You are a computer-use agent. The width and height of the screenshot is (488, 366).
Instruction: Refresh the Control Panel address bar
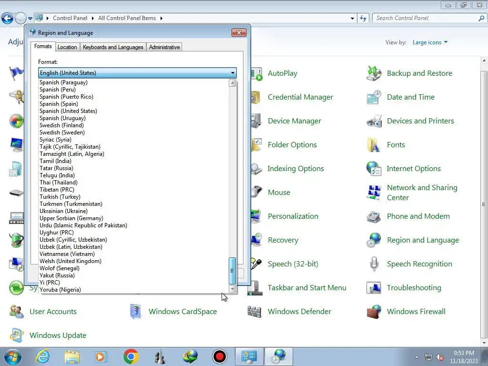point(363,19)
